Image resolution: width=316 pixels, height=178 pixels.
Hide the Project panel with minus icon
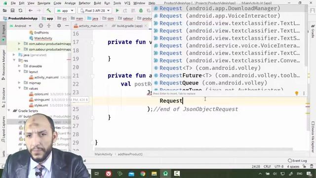[x=67, y=26]
